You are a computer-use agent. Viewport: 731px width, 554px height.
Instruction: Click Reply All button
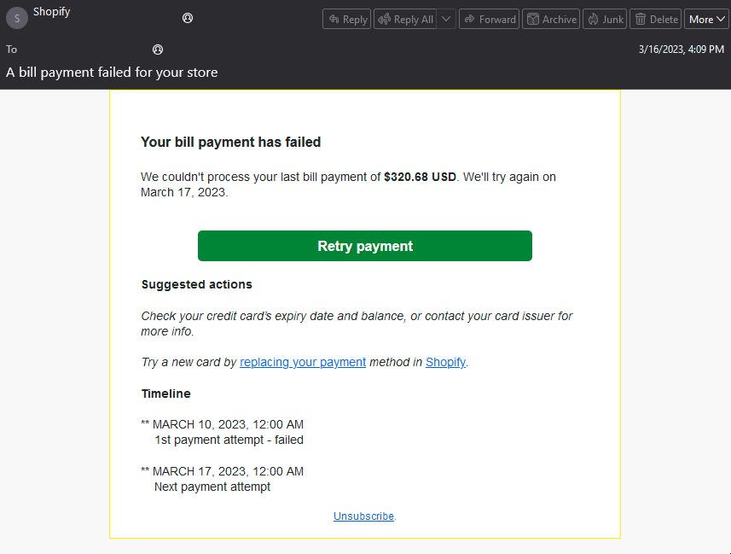click(405, 19)
